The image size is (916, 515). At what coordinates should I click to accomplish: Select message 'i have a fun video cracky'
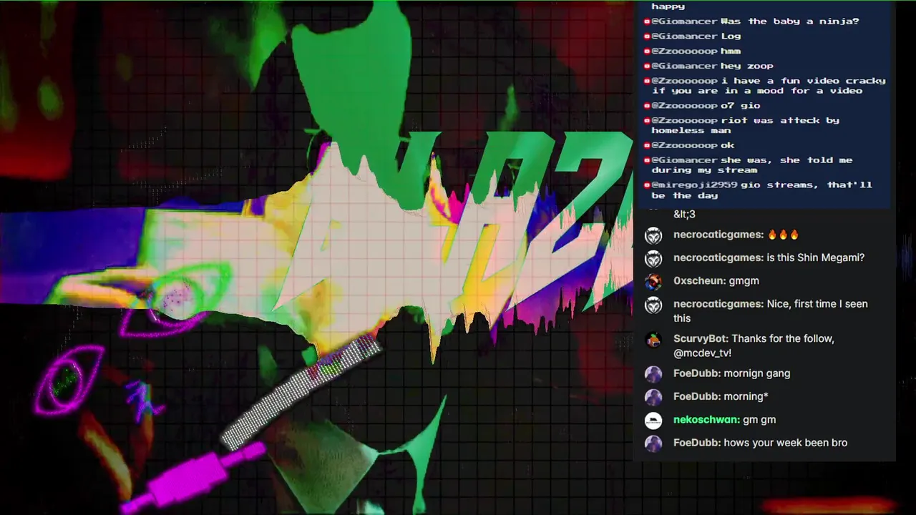pos(769,86)
